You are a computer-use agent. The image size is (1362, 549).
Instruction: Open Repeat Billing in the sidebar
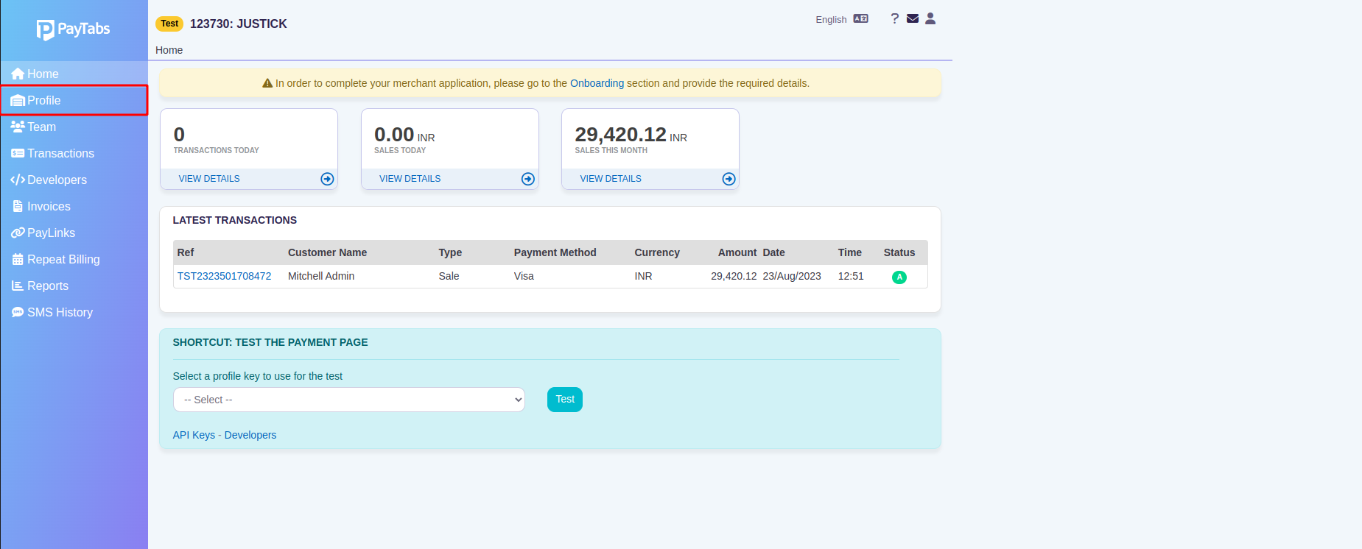click(x=74, y=259)
